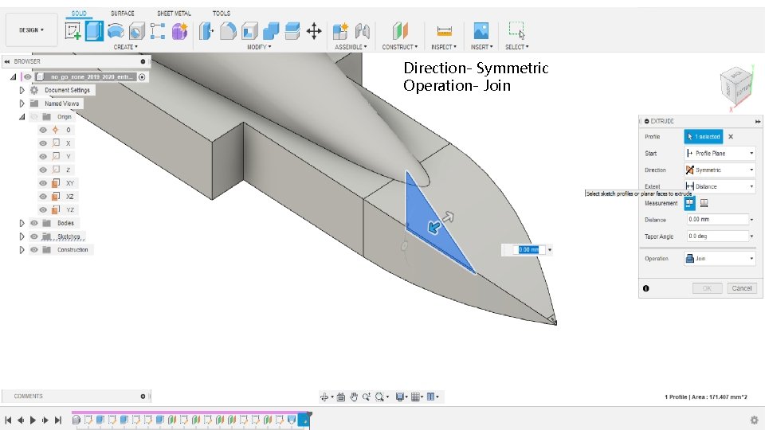Image resolution: width=765 pixels, height=430 pixels.
Task: Switch to the Surface tab
Action: [123, 14]
